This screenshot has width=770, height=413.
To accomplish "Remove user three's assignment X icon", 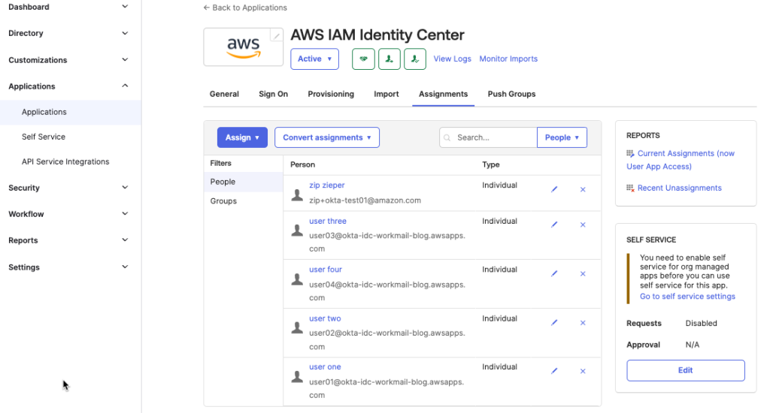I will pyautogui.click(x=583, y=225).
